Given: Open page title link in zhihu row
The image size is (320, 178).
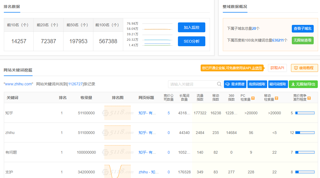Looking at the screenshot, I should click(147, 133).
